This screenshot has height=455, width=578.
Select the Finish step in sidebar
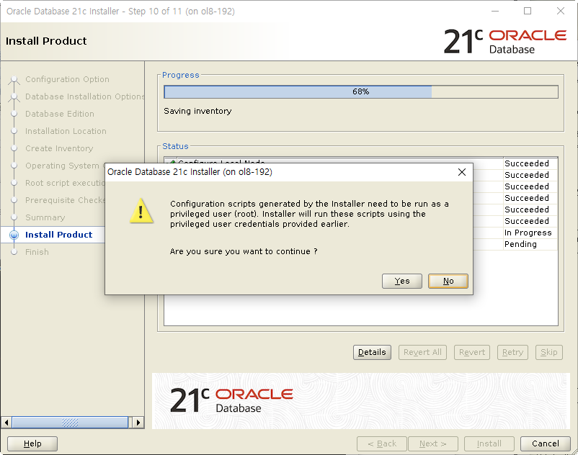click(38, 251)
